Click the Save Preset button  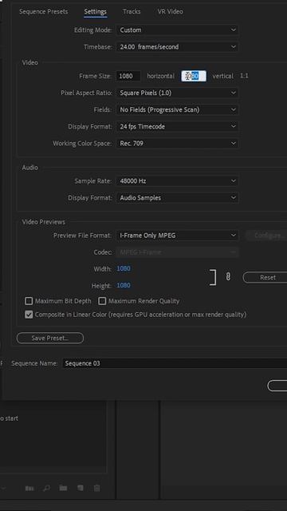(x=50, y=338)
